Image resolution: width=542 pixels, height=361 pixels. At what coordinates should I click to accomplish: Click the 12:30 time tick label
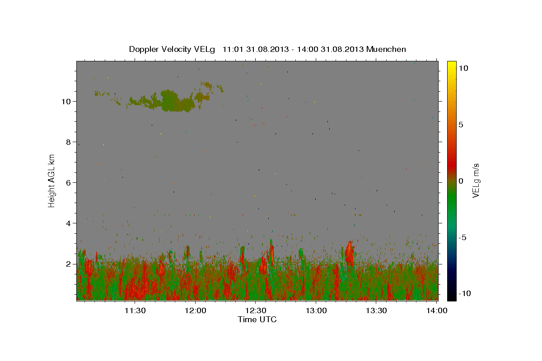(x=255, y=310)
